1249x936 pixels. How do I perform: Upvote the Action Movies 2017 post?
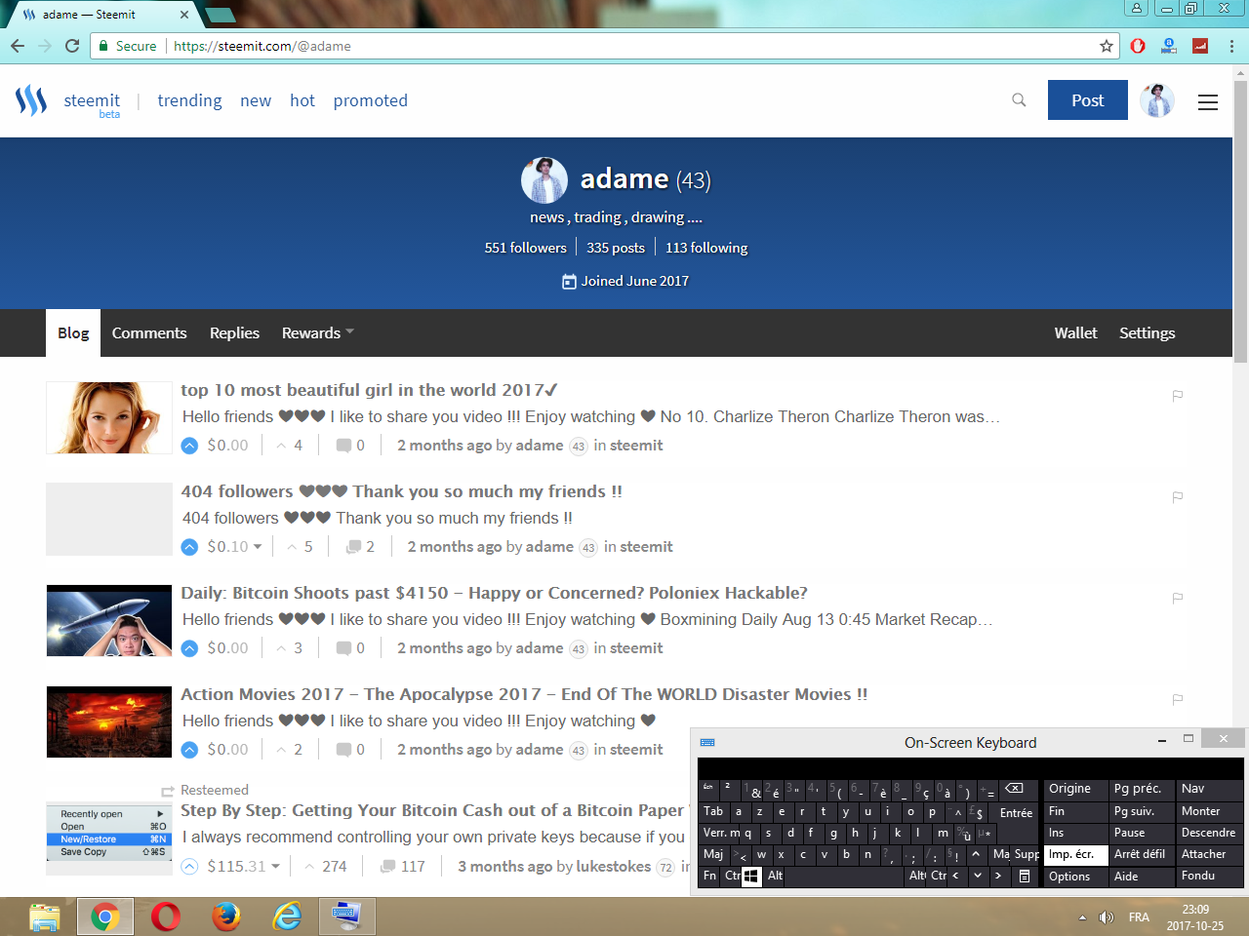click(190, 750)
